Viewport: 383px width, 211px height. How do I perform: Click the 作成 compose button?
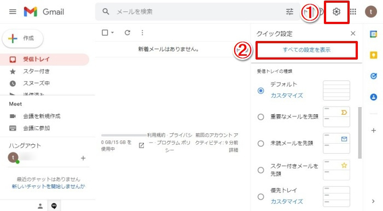click(23, 38)
